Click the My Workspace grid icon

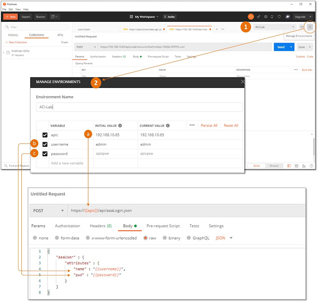click(131, 16)
